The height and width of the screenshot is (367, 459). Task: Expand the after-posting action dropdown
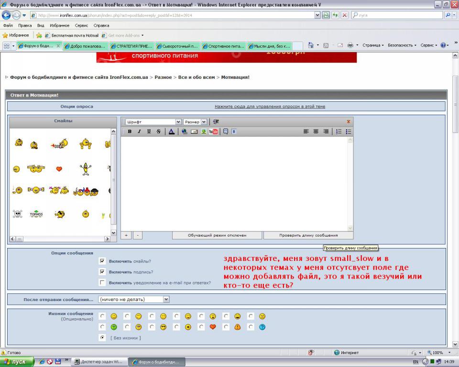pos(166,300)
